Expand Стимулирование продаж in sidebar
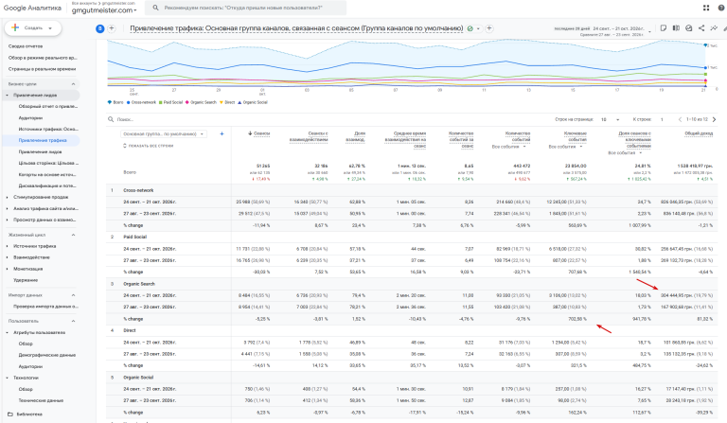 tap(7, 198)
